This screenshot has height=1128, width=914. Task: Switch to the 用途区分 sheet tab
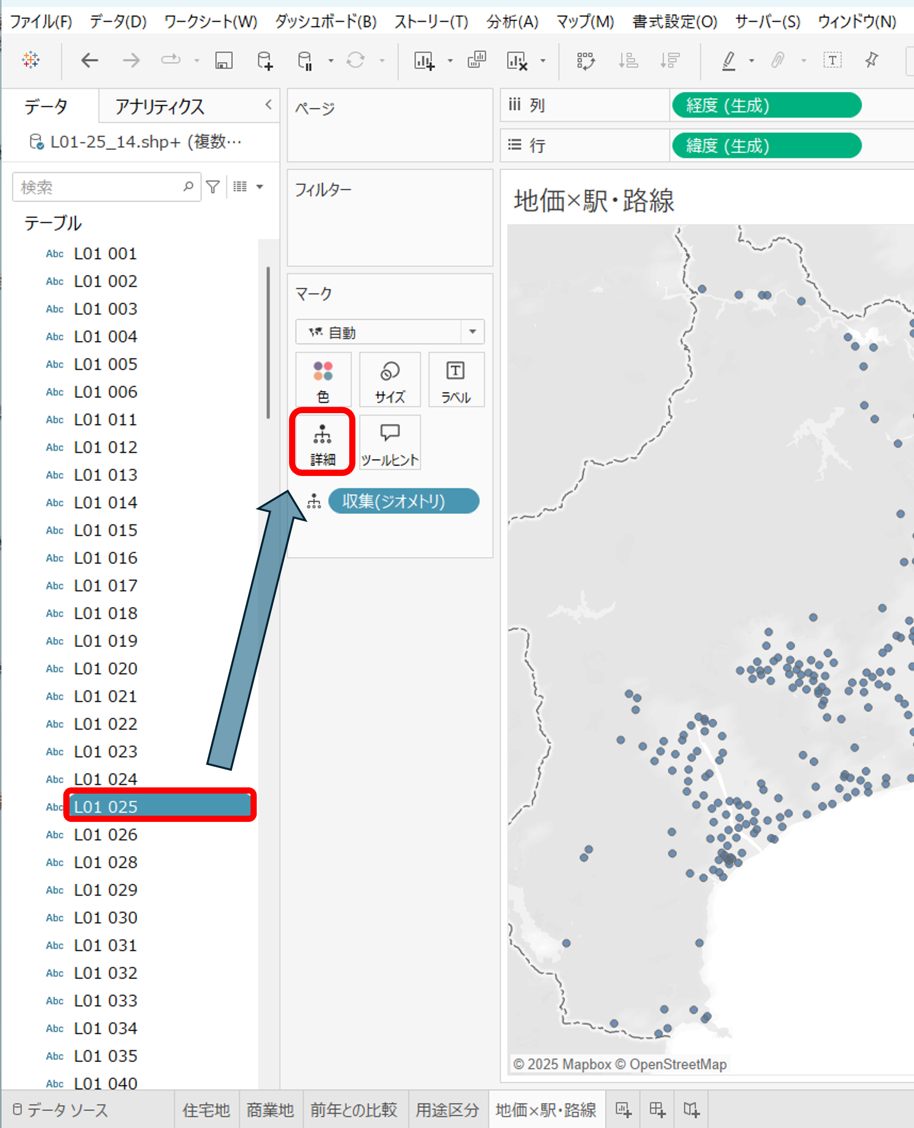click(447, 1109)
